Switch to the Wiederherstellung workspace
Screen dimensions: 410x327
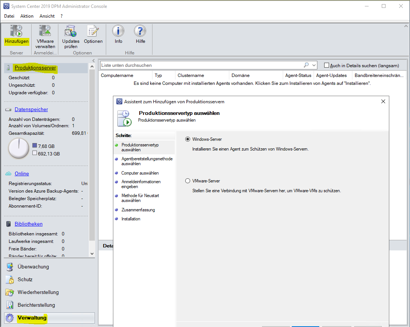point(49,292)
